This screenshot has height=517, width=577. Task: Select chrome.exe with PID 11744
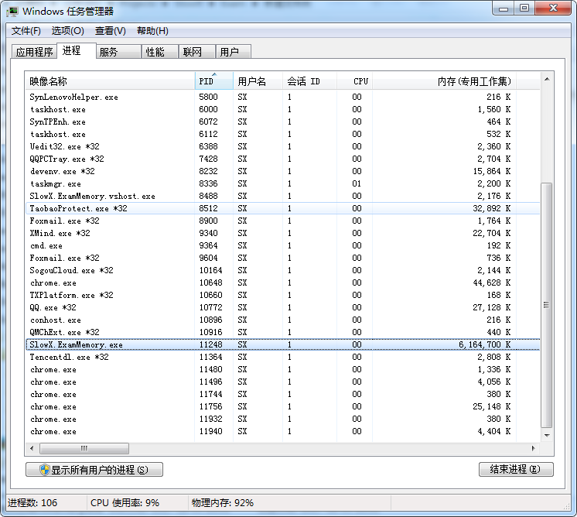[x=282, y=394]
